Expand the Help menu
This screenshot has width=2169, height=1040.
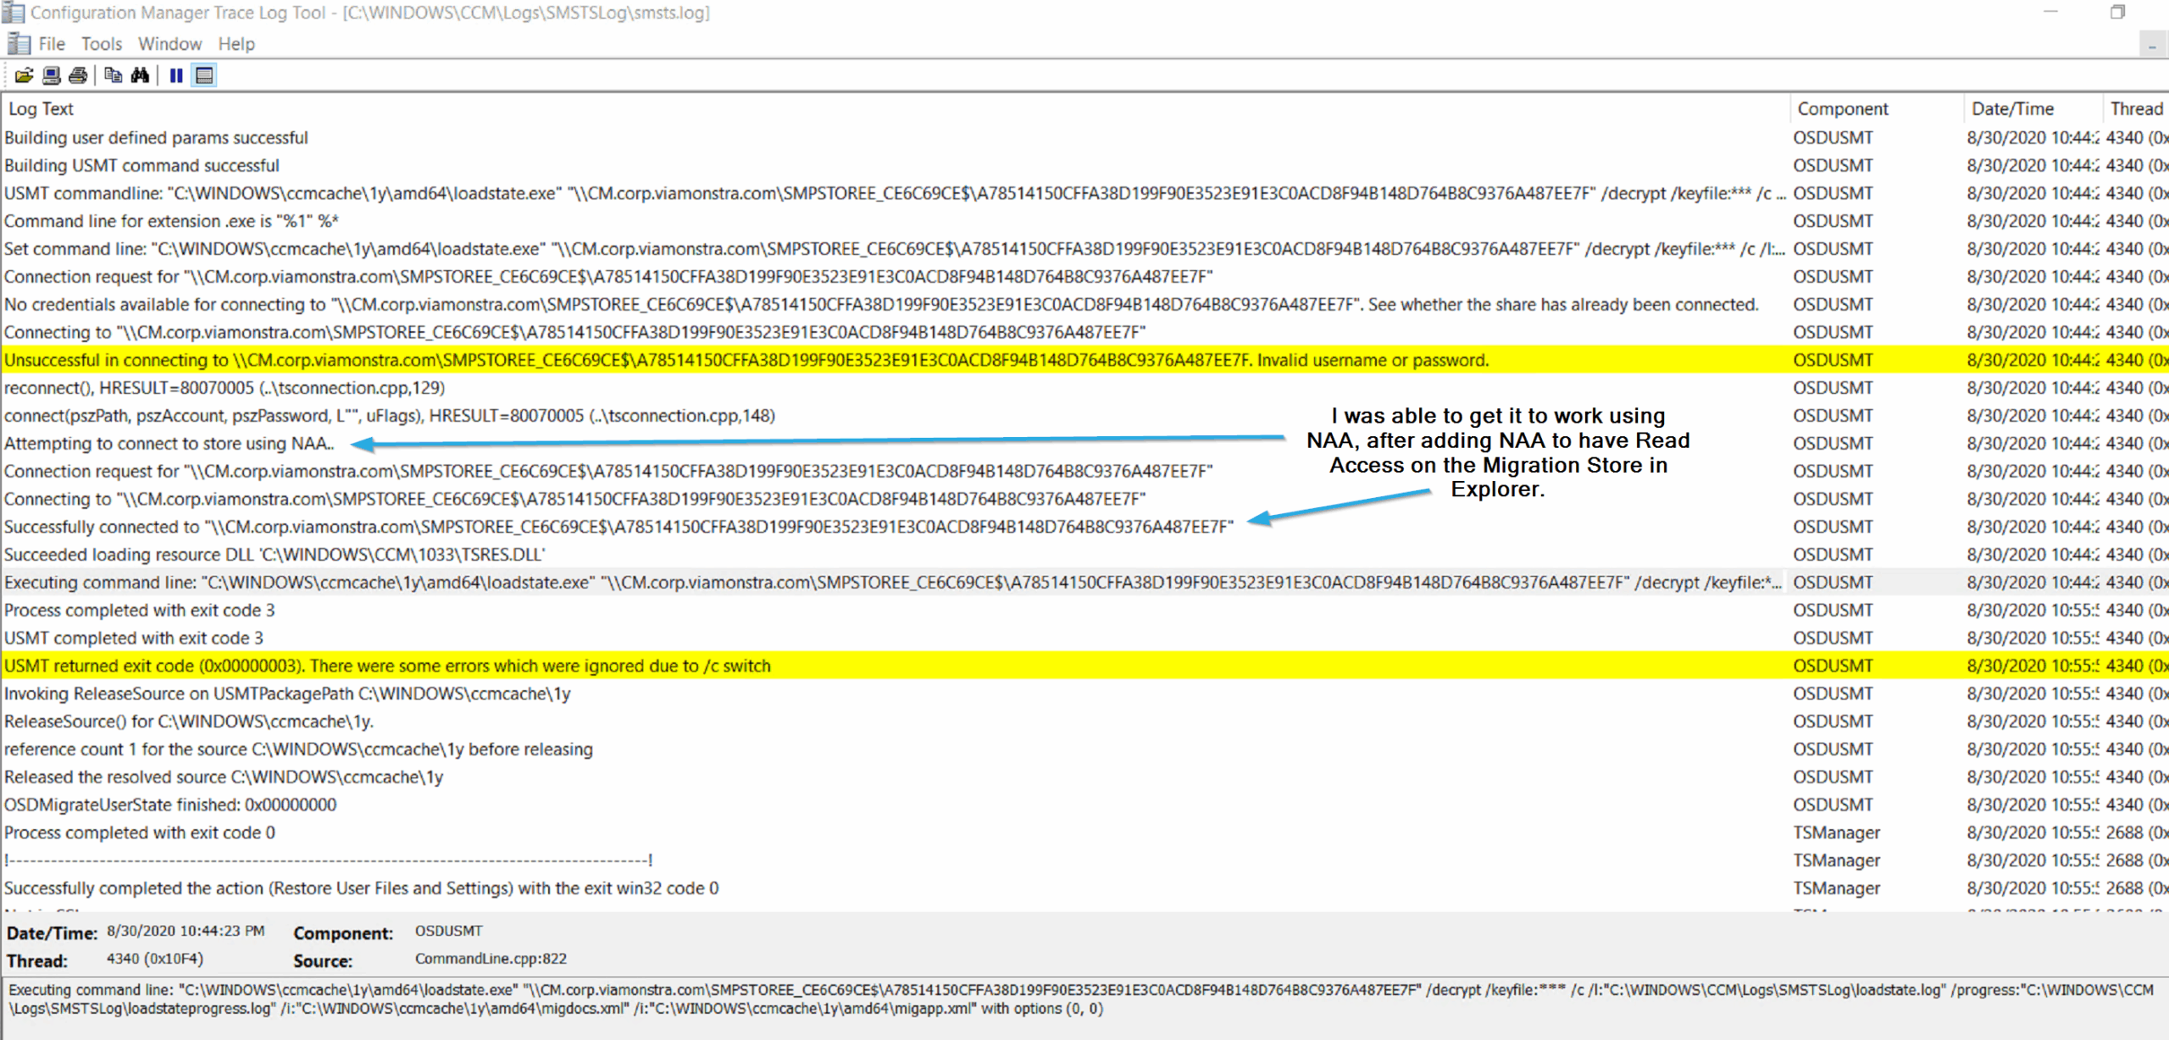pyautogui.click(x=236, y=44)
